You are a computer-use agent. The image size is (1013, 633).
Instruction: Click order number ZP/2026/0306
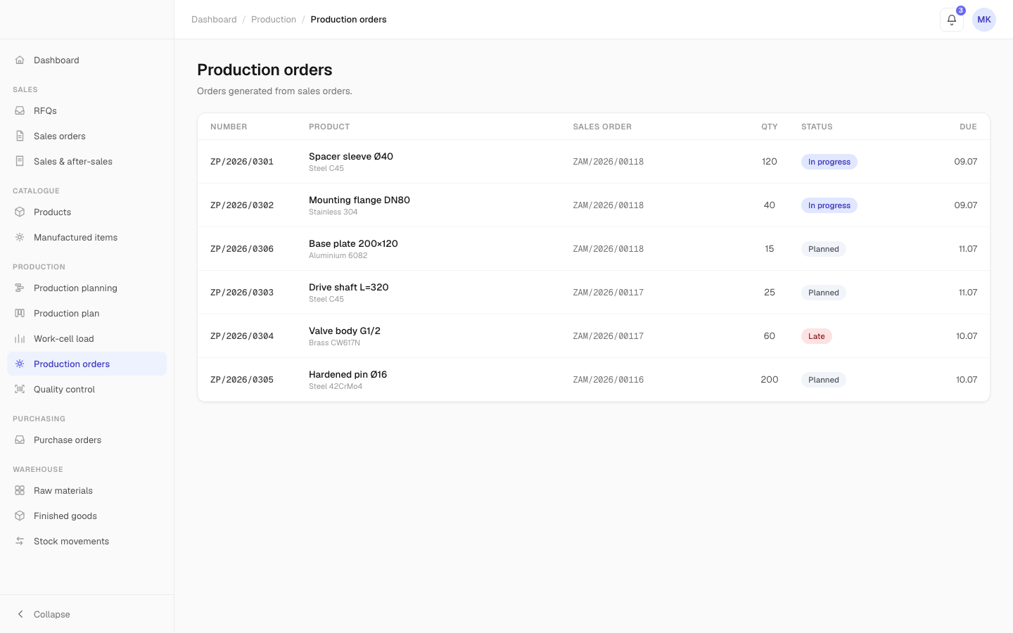click(242, 249)
